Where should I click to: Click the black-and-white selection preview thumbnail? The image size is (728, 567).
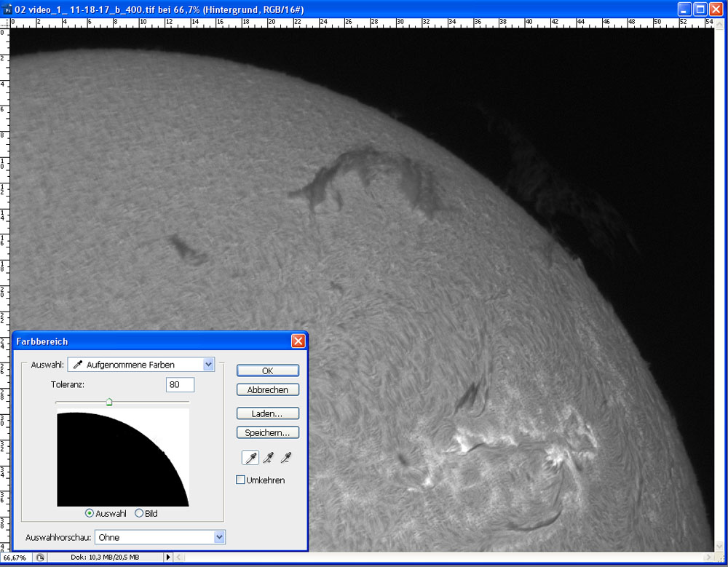click(x=123, y=459)
